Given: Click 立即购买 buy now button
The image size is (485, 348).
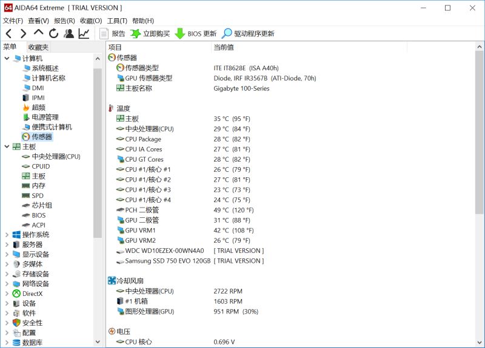Looking at the screenshot, I should 150,33.
